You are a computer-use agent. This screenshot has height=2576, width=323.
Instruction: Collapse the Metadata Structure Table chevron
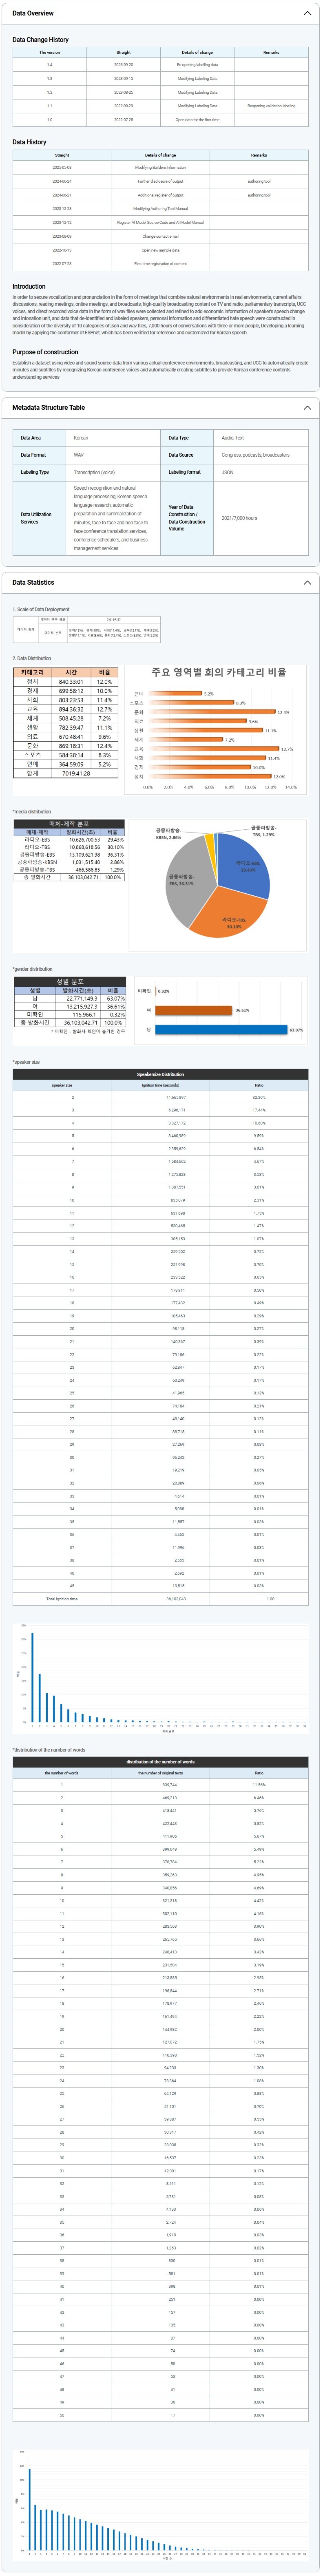(x=307, y=408)
